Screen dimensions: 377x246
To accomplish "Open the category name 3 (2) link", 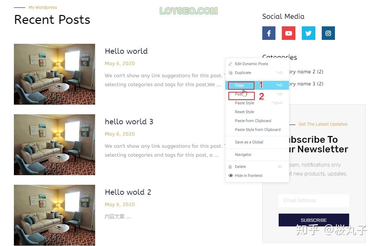I will (x=306, y=84).
